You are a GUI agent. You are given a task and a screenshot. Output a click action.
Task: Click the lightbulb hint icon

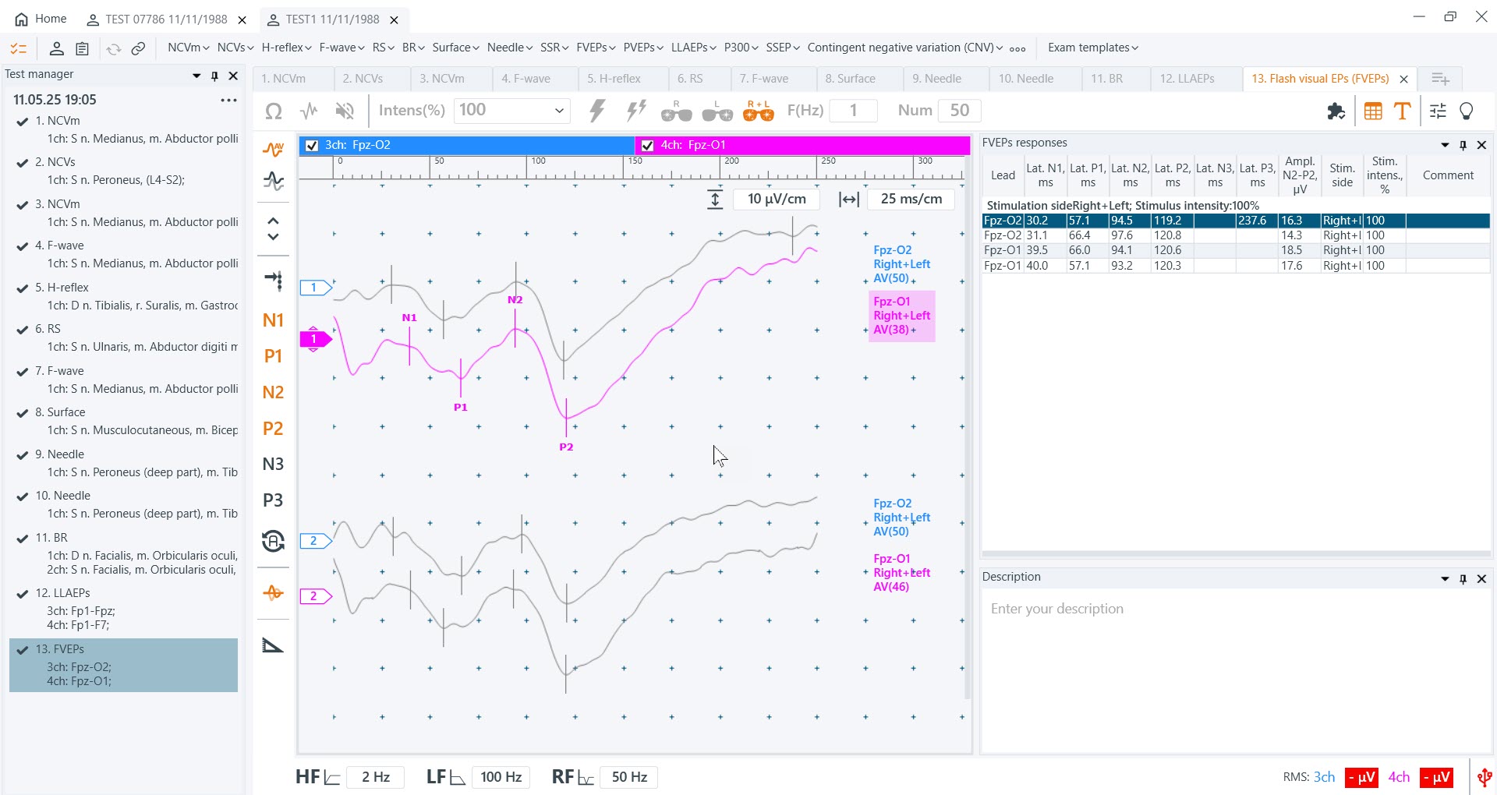1466,111
